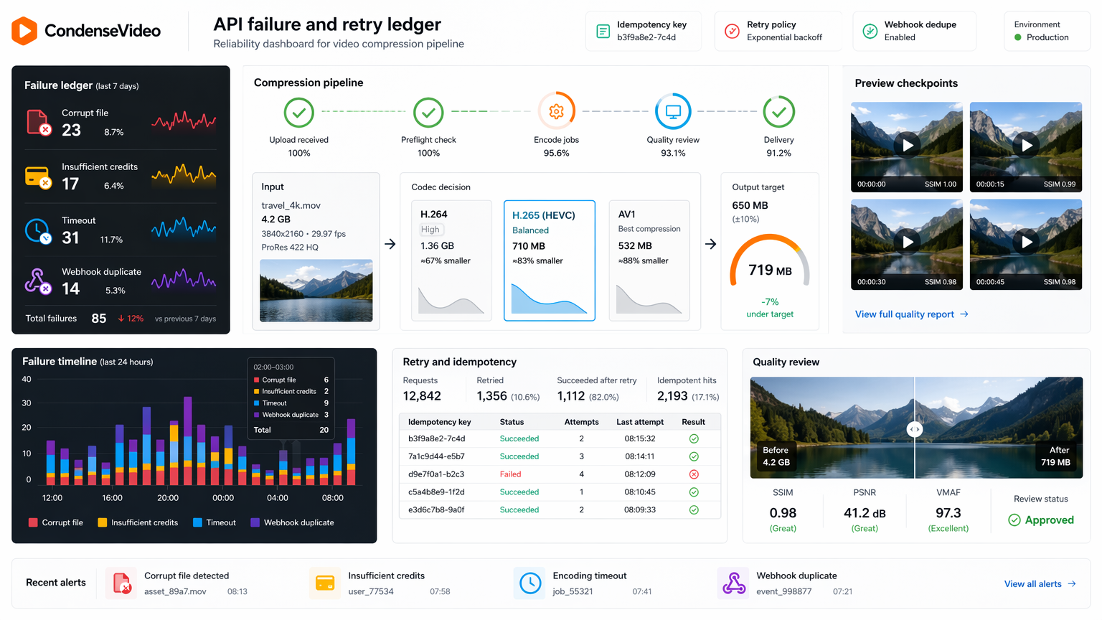Click the Retry policy icon
The height and width of the screenshot is (620, 1102).
point(732,31)
